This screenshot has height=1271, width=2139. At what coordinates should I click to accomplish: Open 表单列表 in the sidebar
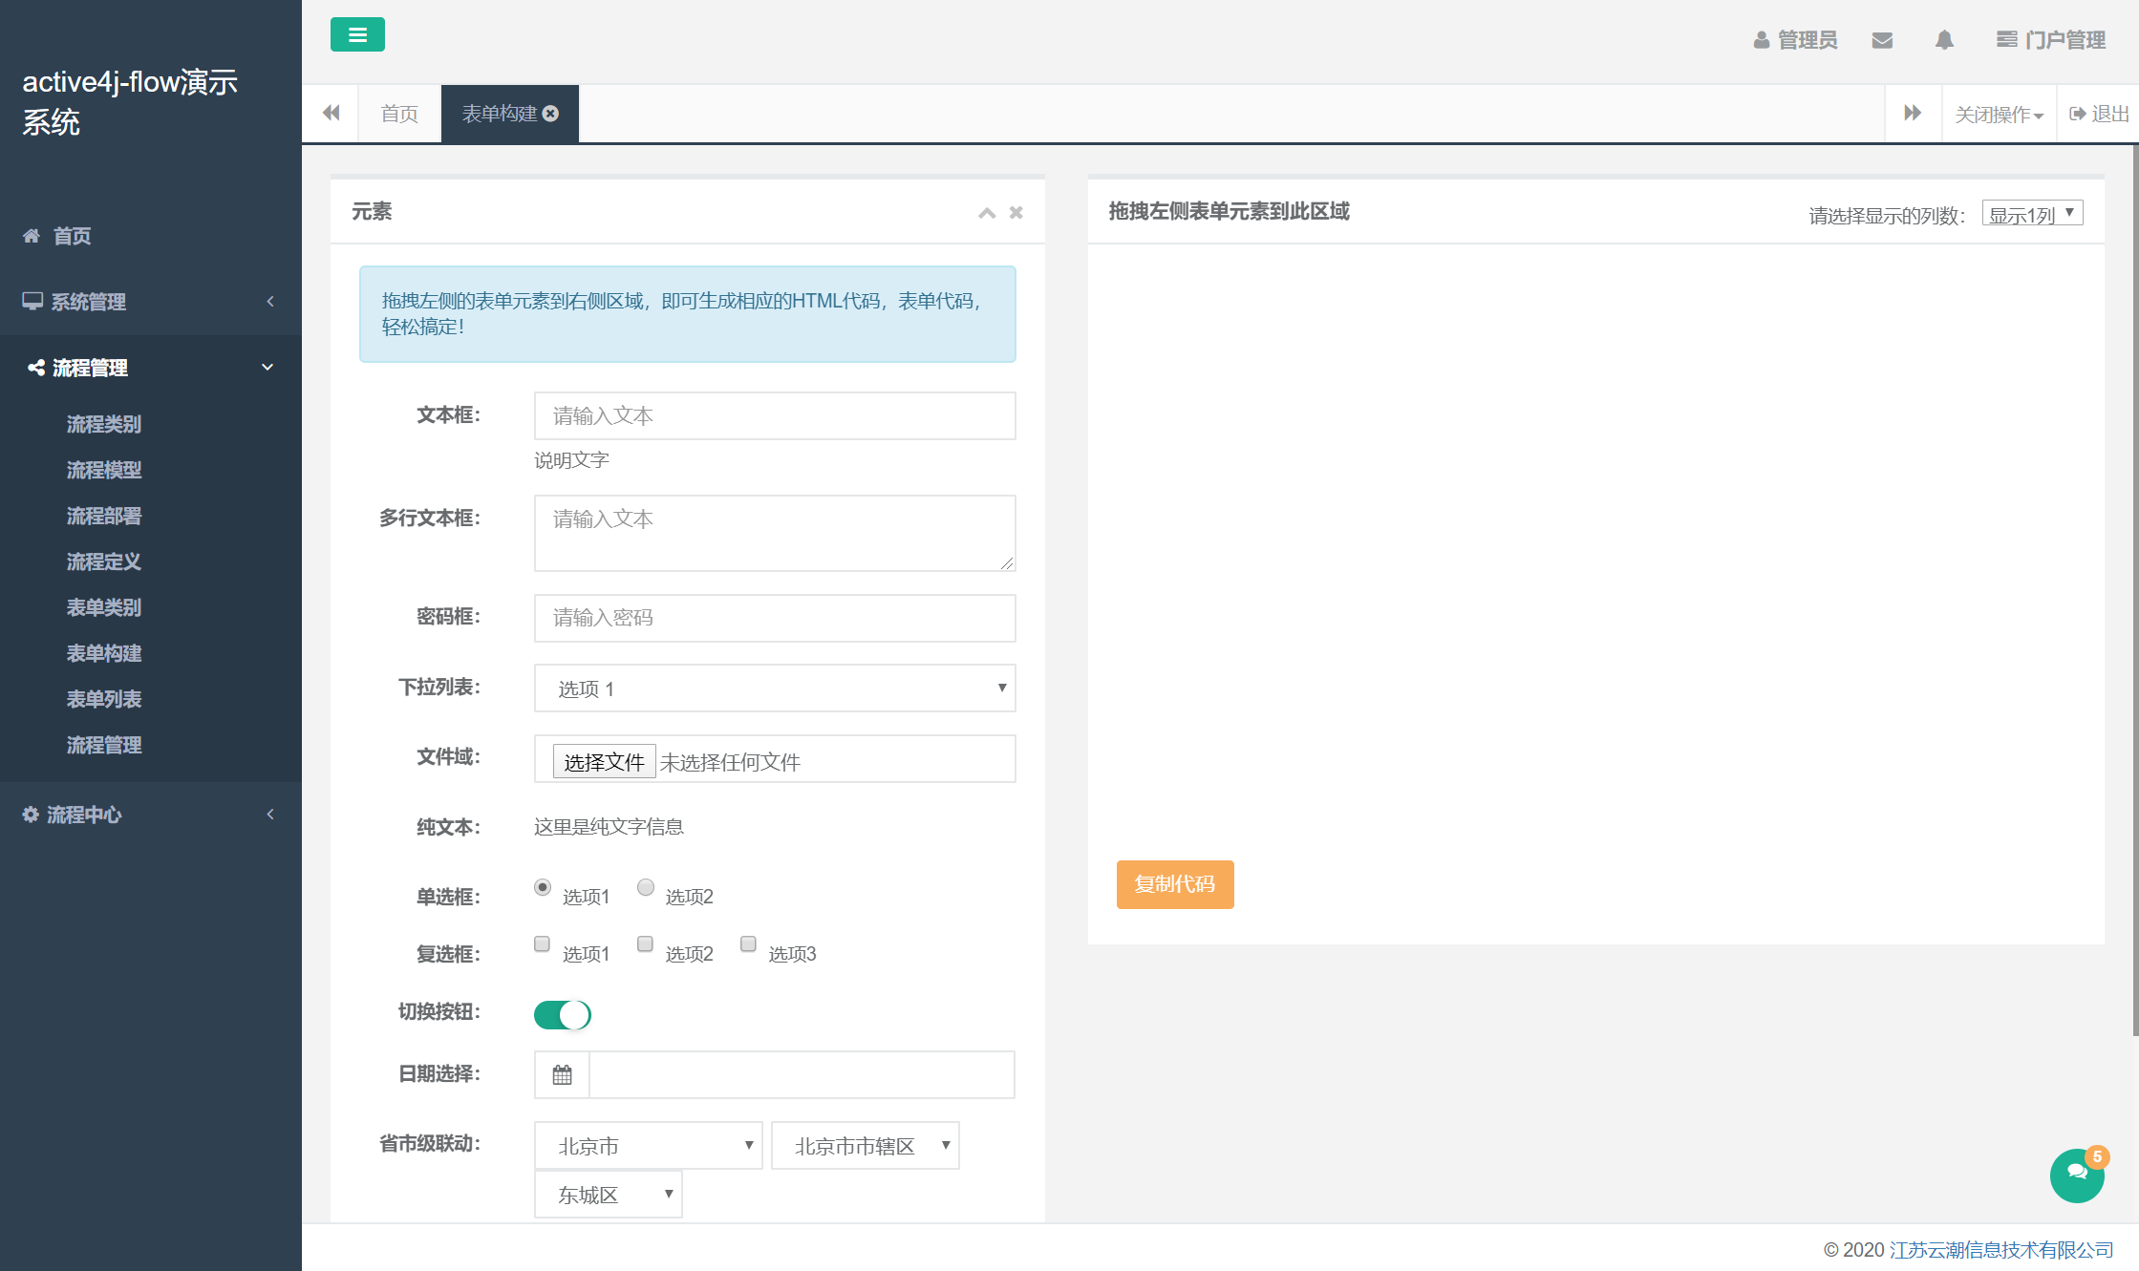click(x=104, y=699)
